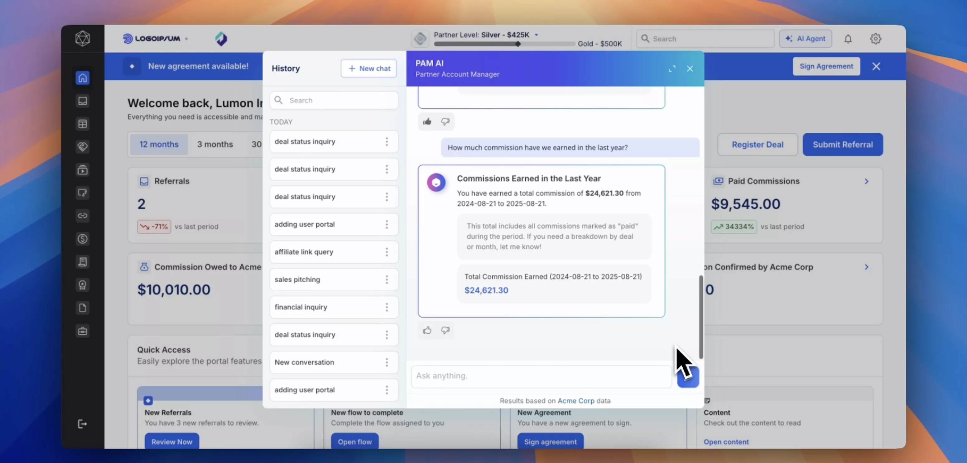Start a New chat
Image resolution: width=967 pixels, height=463 pixels.
tap(369, 68)
